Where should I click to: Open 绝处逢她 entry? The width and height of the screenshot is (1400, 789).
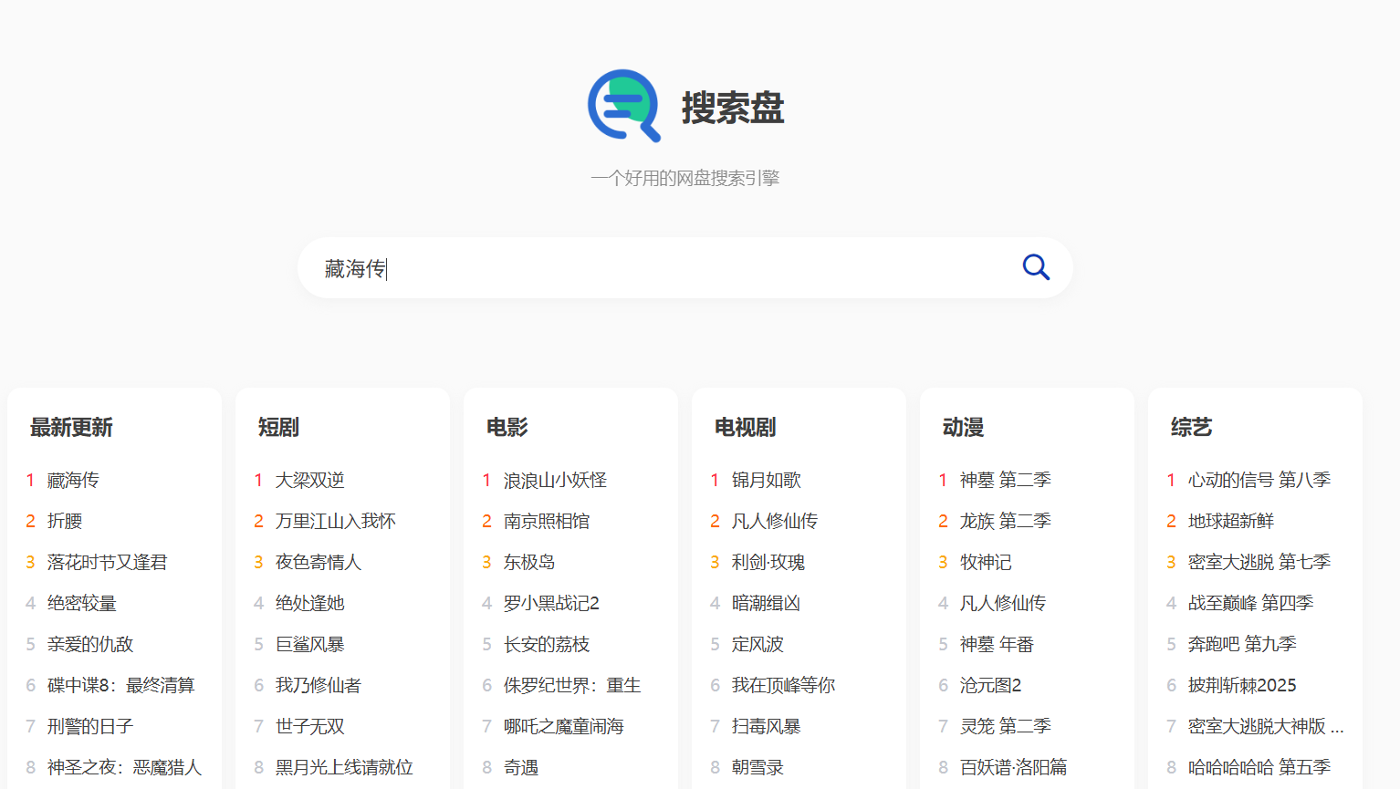tap(310, 603)
